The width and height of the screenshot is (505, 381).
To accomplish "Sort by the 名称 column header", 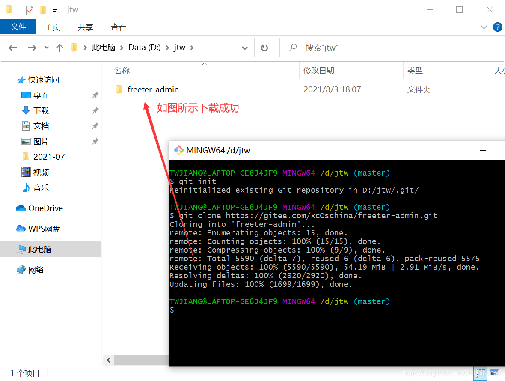I will pyautogui.click(x=122, y=71).
